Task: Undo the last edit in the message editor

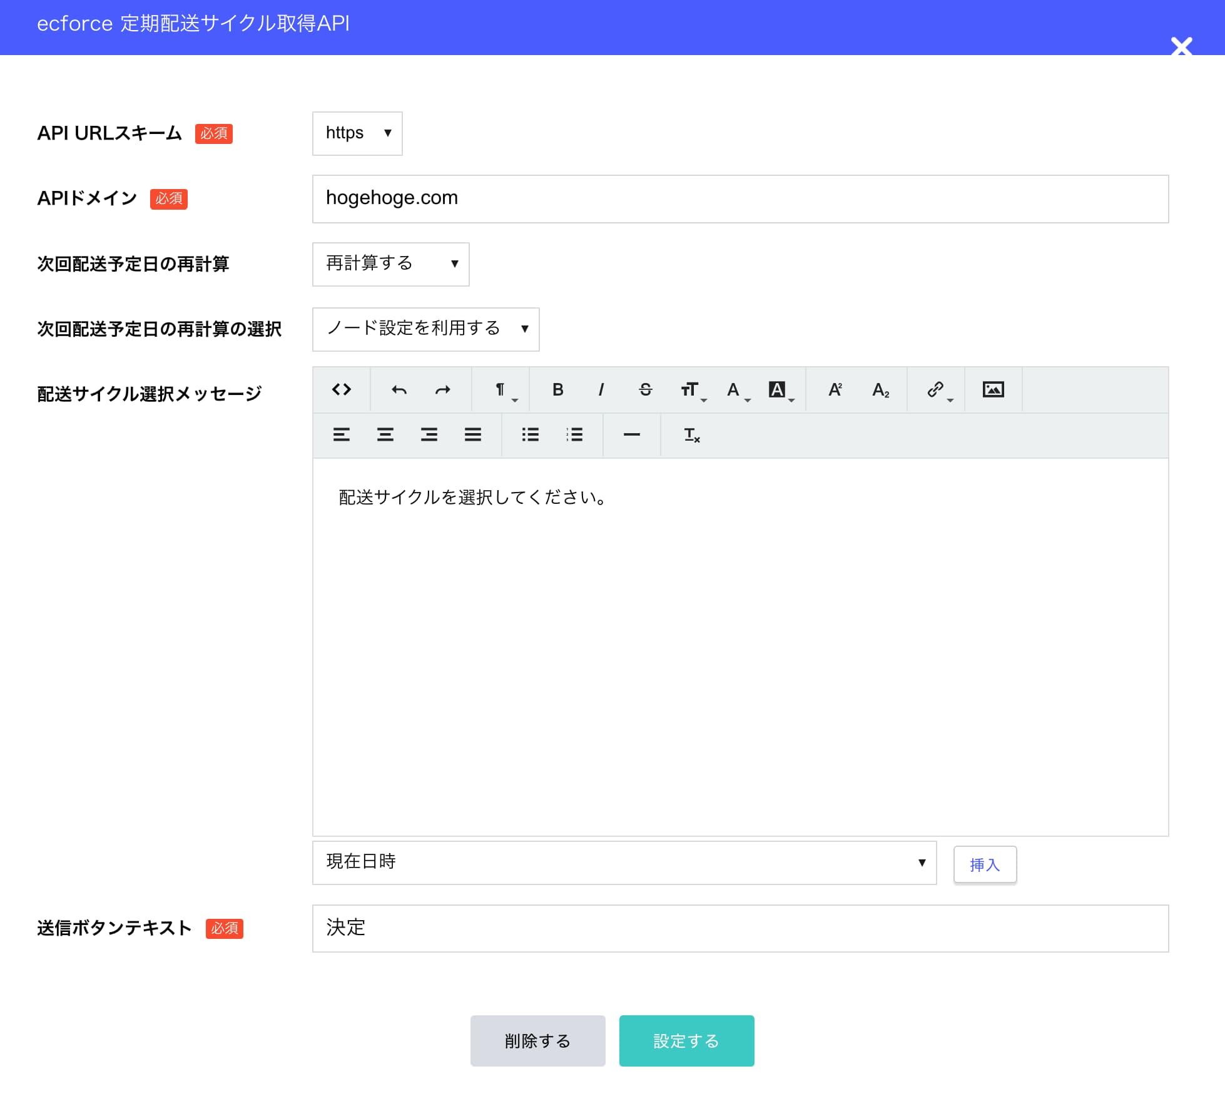Action: coord(398,389)
